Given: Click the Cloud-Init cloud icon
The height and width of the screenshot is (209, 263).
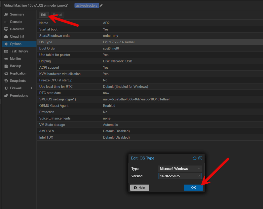Looking at the screenshot, I should pyautogui.click(x=6, y=36).
